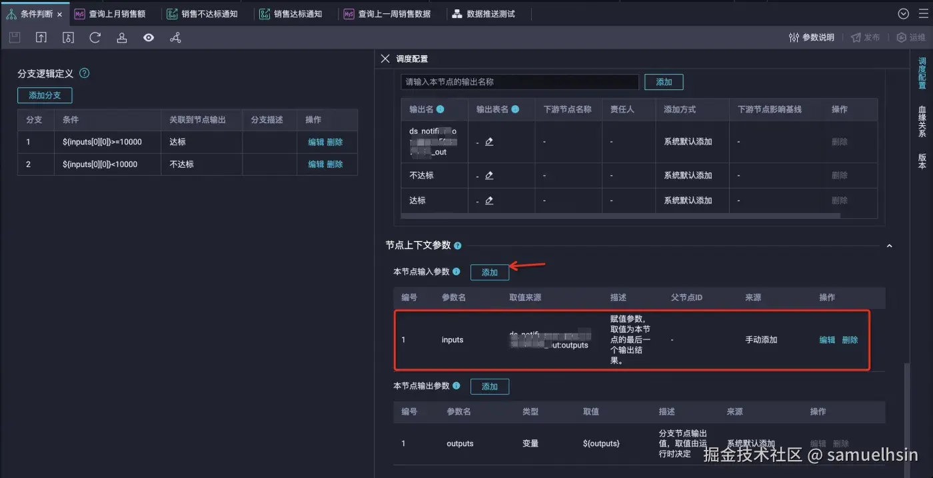This screenshot has height=478, width=933.
Task: Click 达标 output name in output table
Action: [x=417, y=200]
